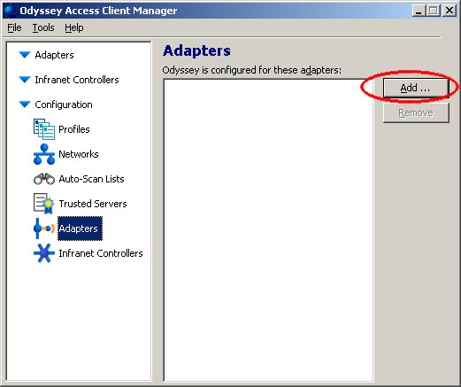Select the Infranet Controllers star icon

click(44, 253)
